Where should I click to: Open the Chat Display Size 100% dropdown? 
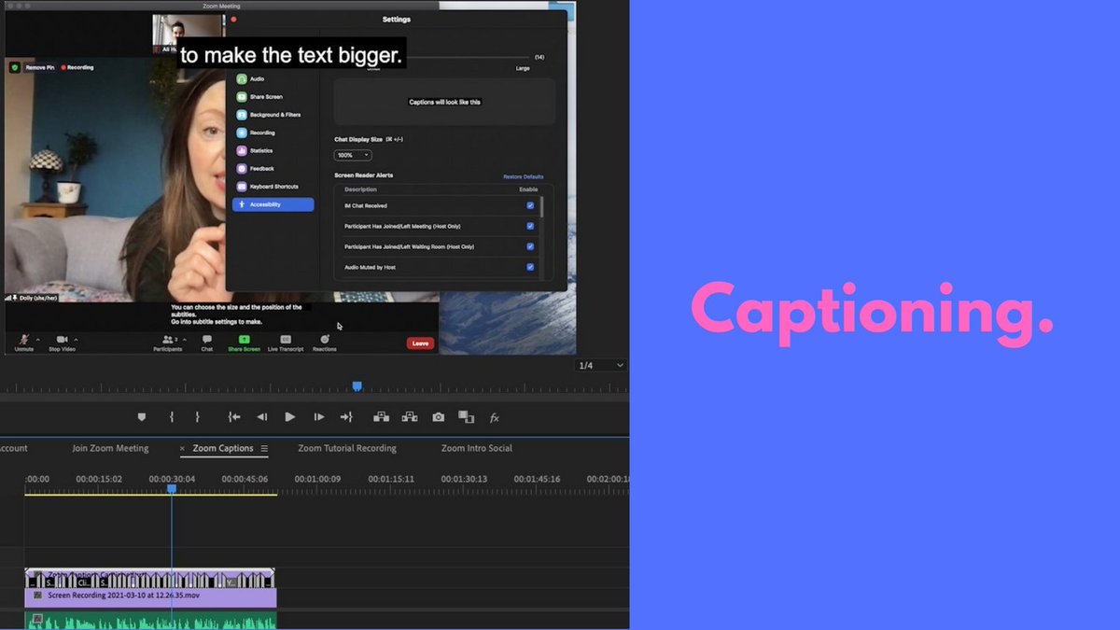point(353,155)
